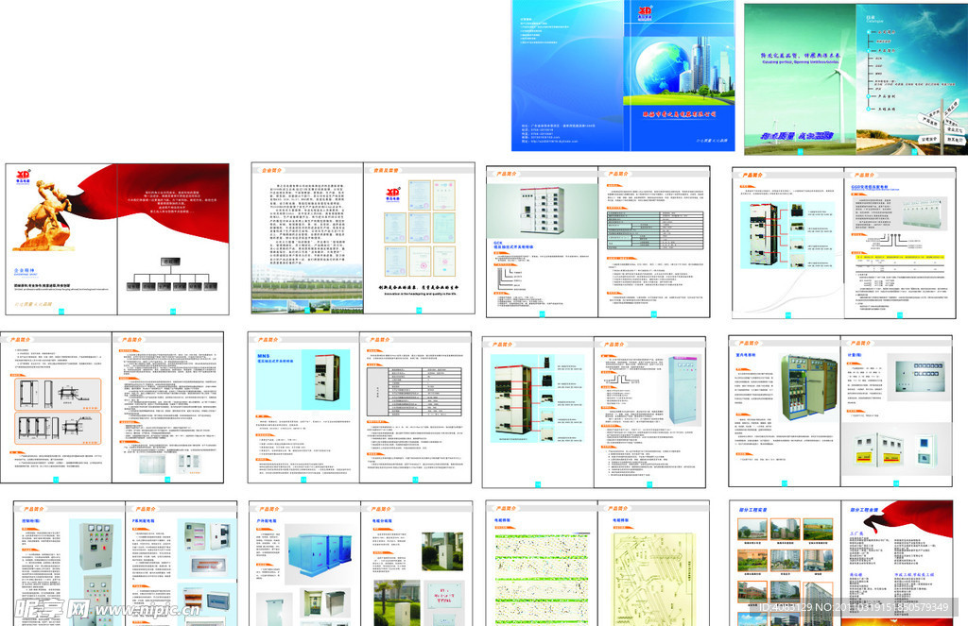968x626 pixels.
Task: Click the wind turbine photo page
Action: pyautogui.click(x=800, y=79)
